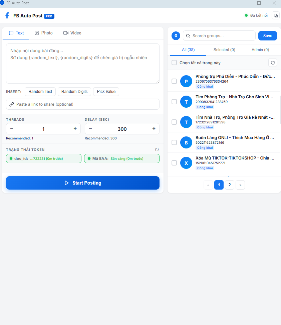Refresh the token status
The image size is (281, 325).
pos(157,149)
